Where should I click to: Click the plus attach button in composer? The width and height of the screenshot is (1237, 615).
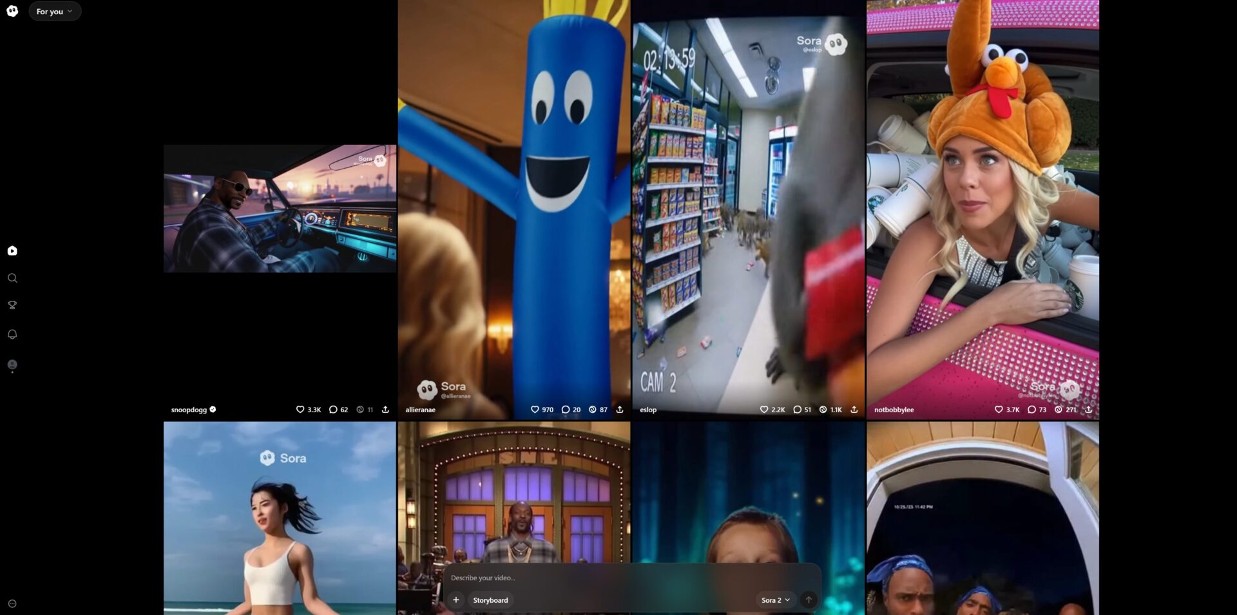(455, 600)
